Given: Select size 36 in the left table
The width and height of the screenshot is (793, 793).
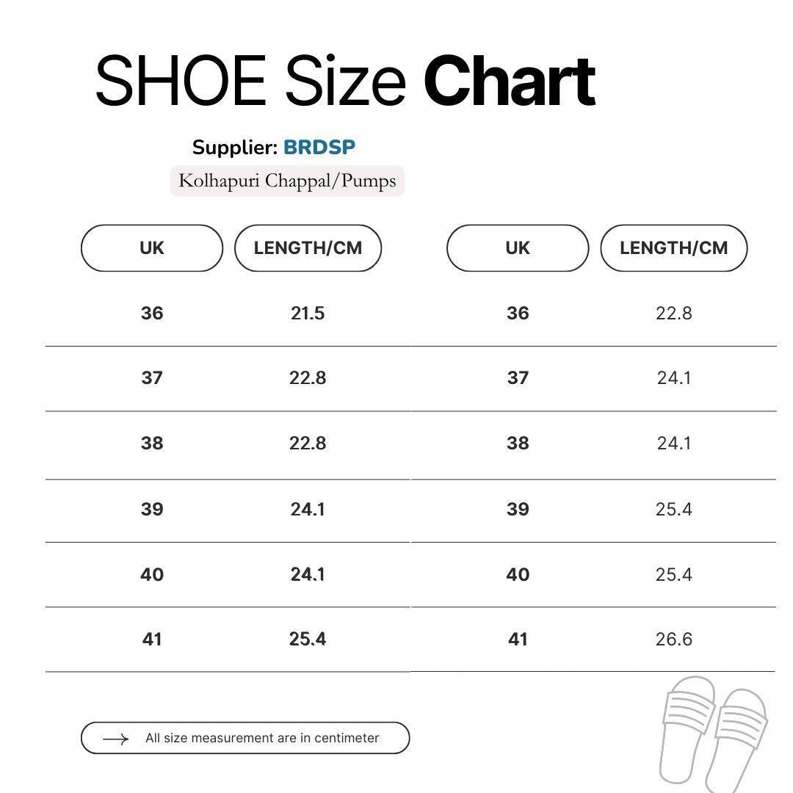Looking at the screenshot, I should (152, 314).
